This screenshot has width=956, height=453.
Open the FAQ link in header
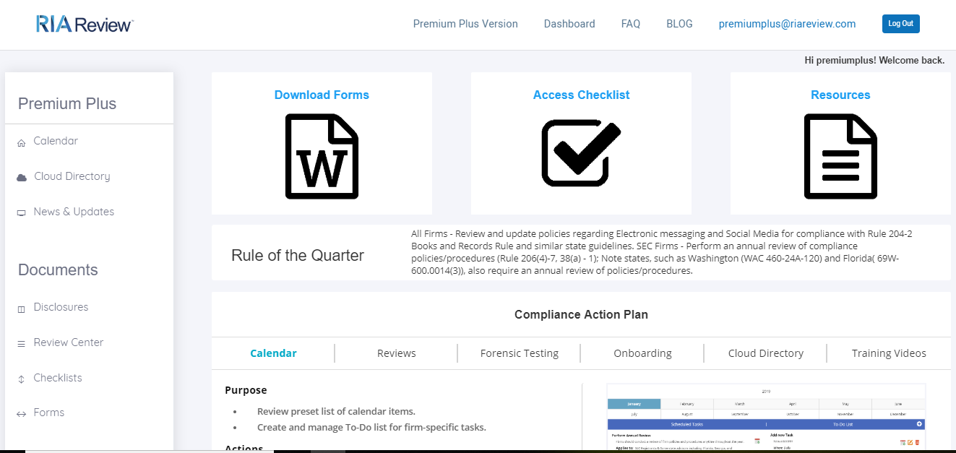[631, 24]
